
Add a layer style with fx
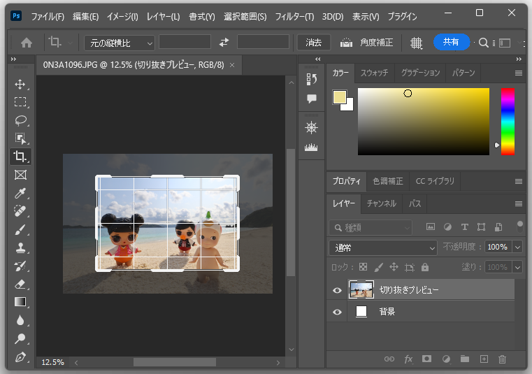point(408,359)
